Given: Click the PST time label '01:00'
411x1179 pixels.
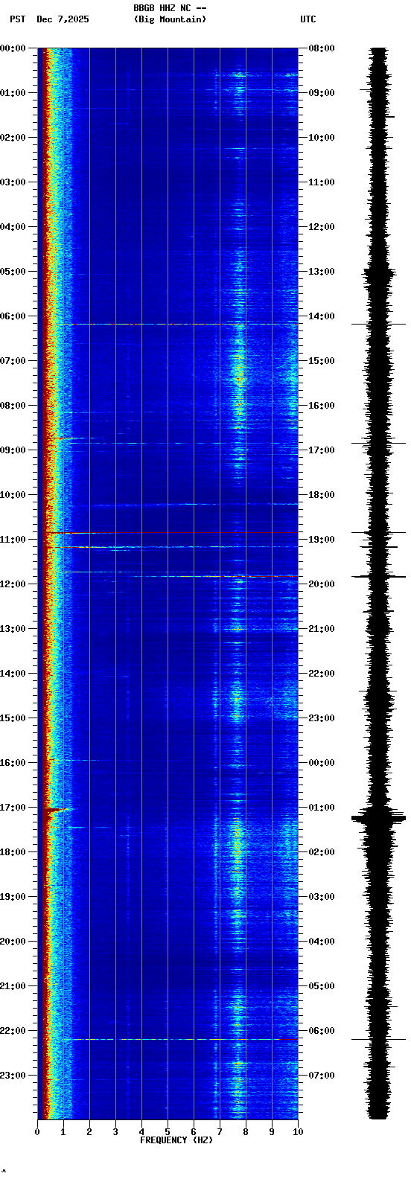Looking at the screenshot, I should pyautogui.click(x=13, y=93).
